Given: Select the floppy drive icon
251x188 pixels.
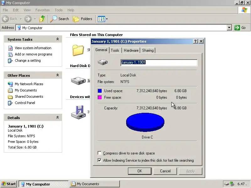Looking at the screenshot, I should (x=78, y=112).
